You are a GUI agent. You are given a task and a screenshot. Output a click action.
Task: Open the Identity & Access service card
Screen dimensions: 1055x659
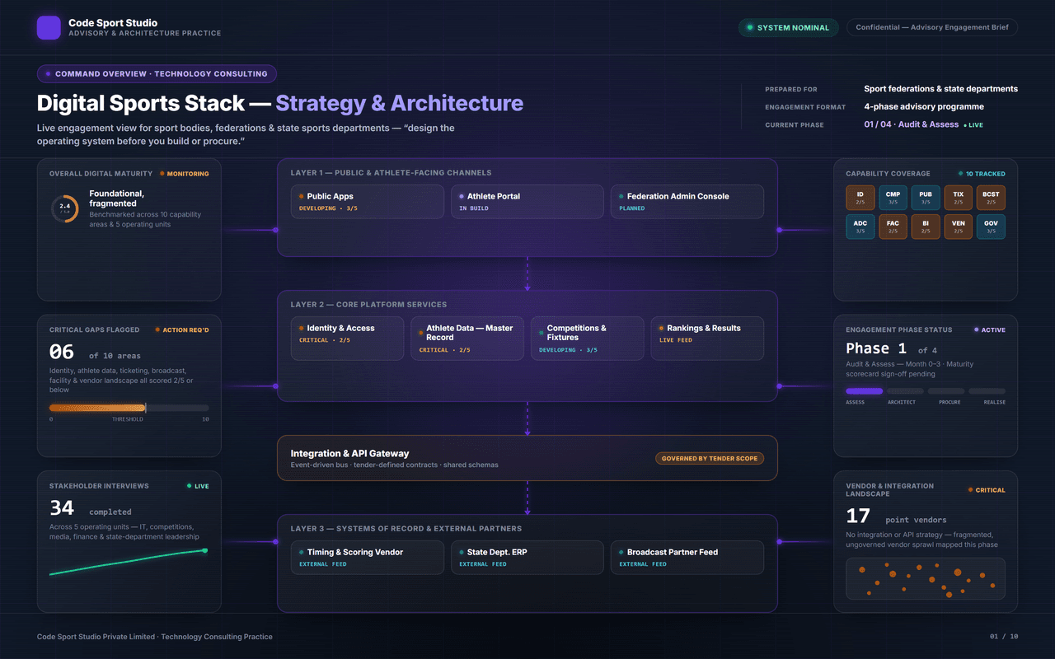pos(347,339)
